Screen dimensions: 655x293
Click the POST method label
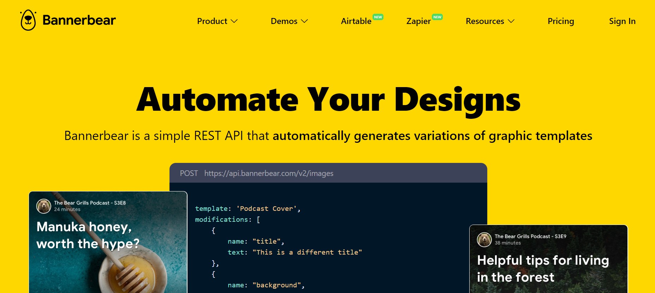pyautogui.click(x=189, y=173)
